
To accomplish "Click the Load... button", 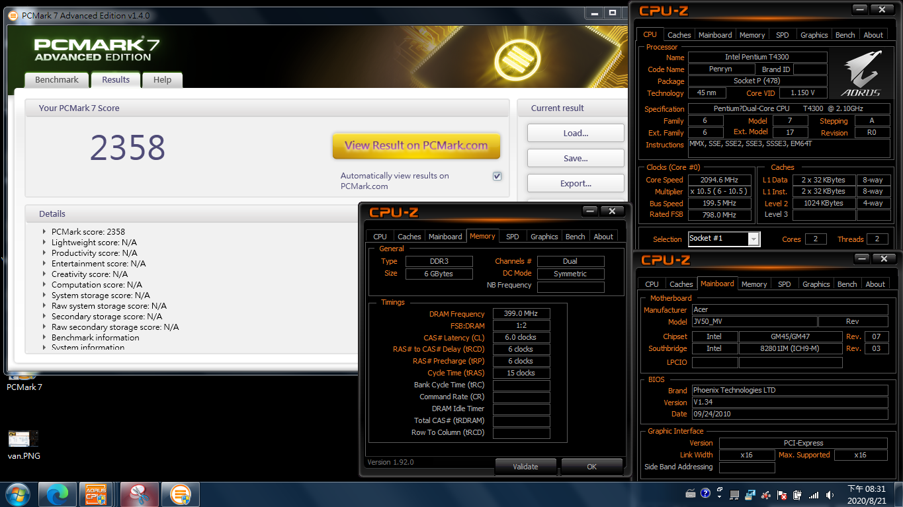I will (576, 133).
